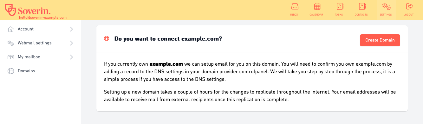423x124 pixels.
Task: Click the mailbox icon beside My mailbox
Action: [11, 57]
